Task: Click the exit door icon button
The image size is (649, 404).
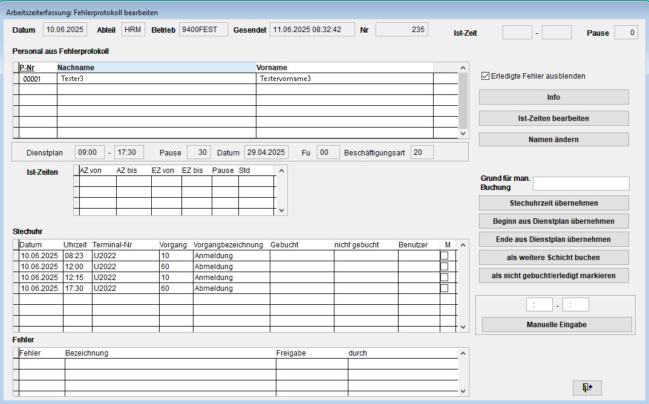Action: tap(587, 388)
